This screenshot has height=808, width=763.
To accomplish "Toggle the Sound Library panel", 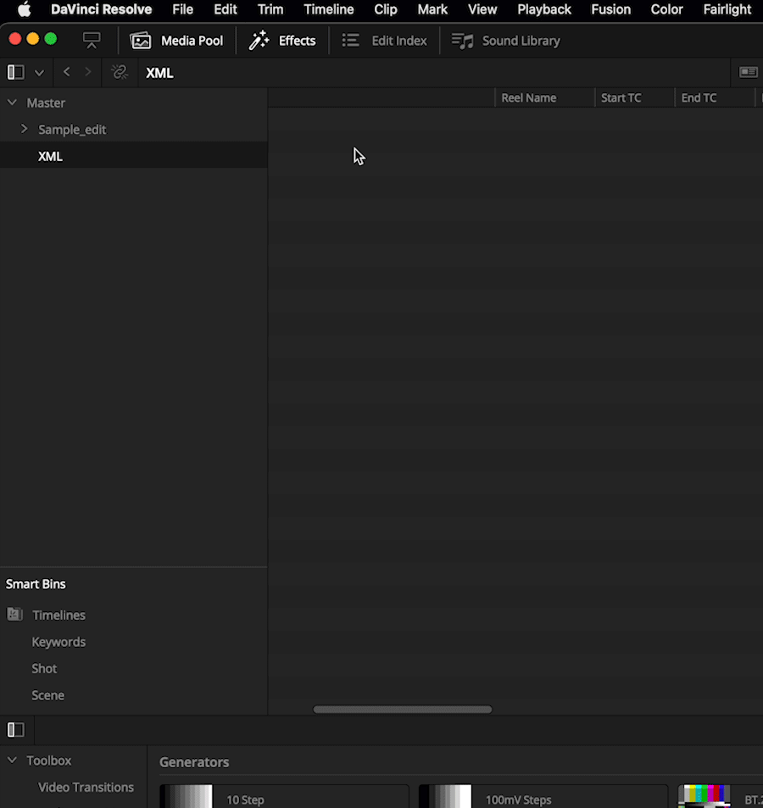I will coord(505,41).
